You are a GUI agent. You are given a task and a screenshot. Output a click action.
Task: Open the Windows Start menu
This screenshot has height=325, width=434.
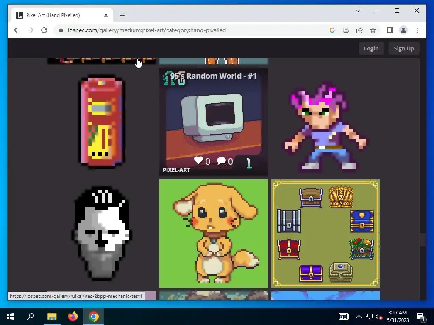click(x=10, y=317)
